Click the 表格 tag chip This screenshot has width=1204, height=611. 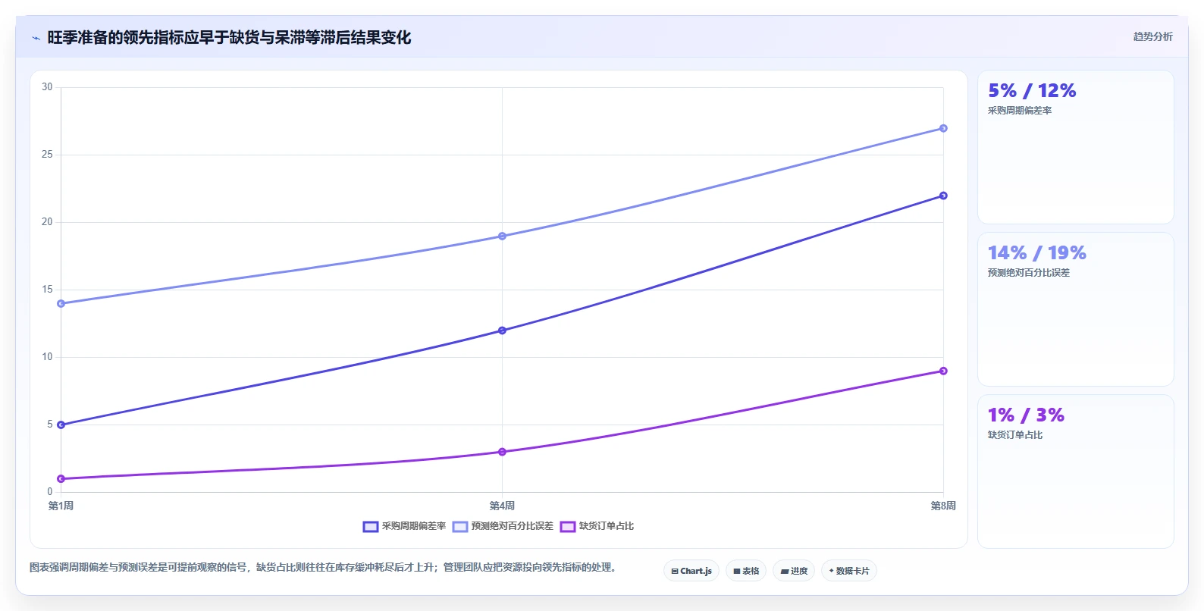(746, 571)
